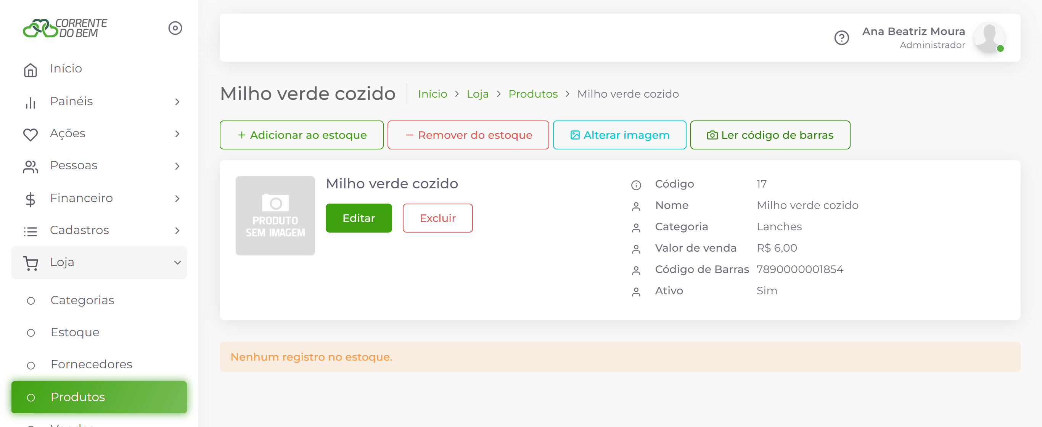Expand the Financeiro submenu chevron
1042x427 pixels.
point(177,198)
